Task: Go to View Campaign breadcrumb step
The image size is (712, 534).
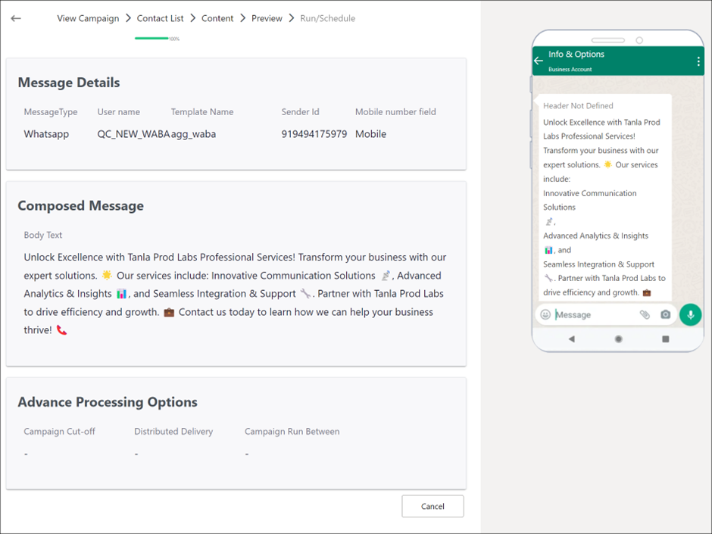Action: click(x=88, y=18)
